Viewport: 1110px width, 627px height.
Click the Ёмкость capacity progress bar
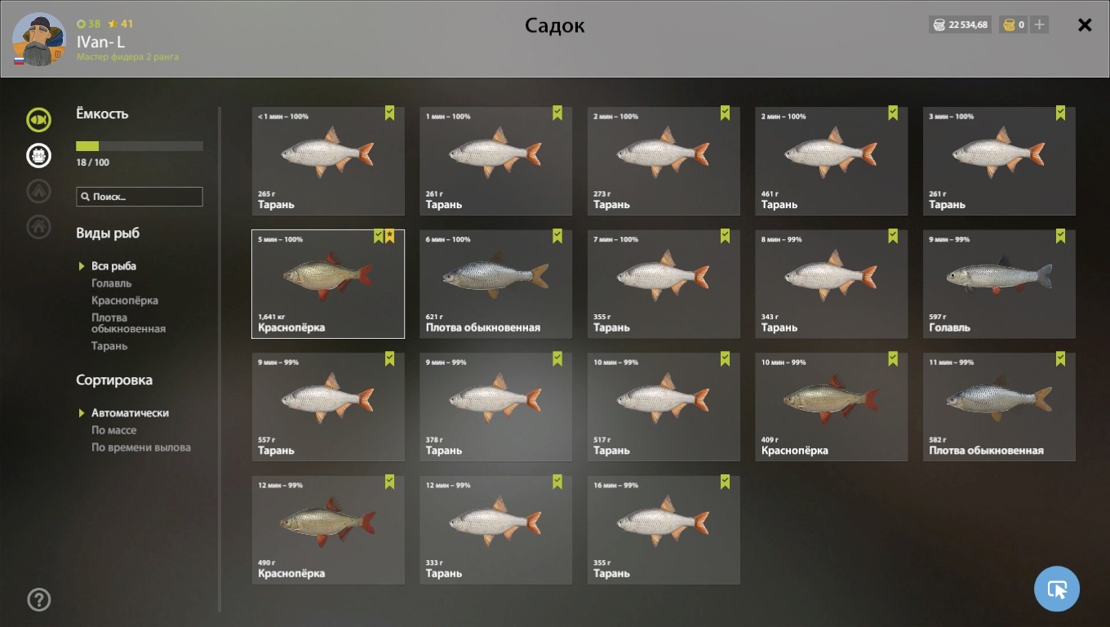point(140,146)
